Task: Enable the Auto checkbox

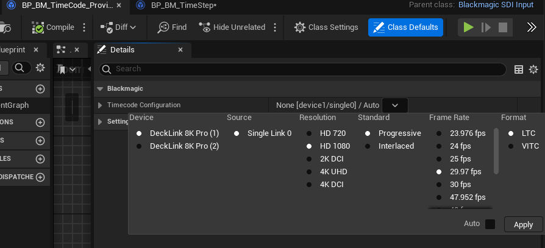Action: click(490, 224)
